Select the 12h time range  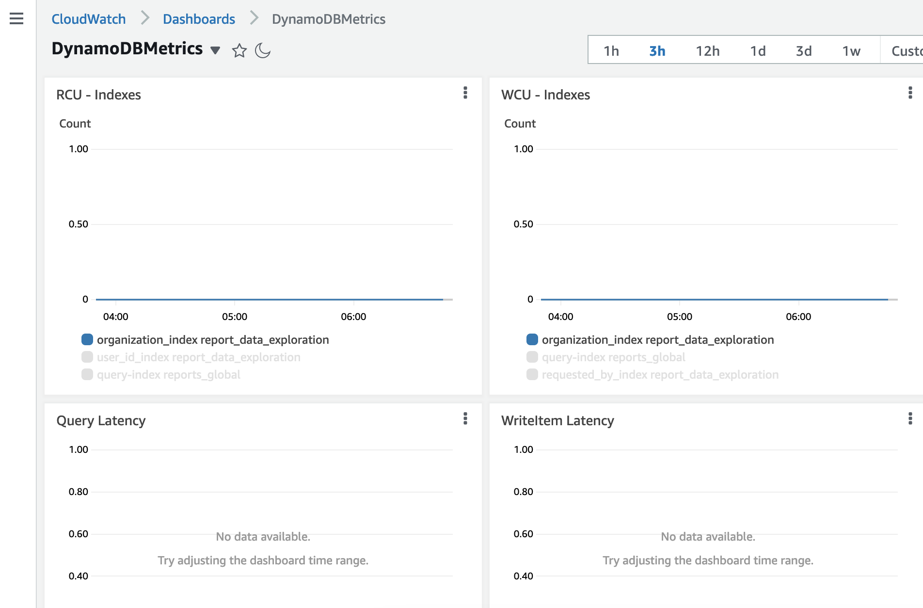[708, 50]
